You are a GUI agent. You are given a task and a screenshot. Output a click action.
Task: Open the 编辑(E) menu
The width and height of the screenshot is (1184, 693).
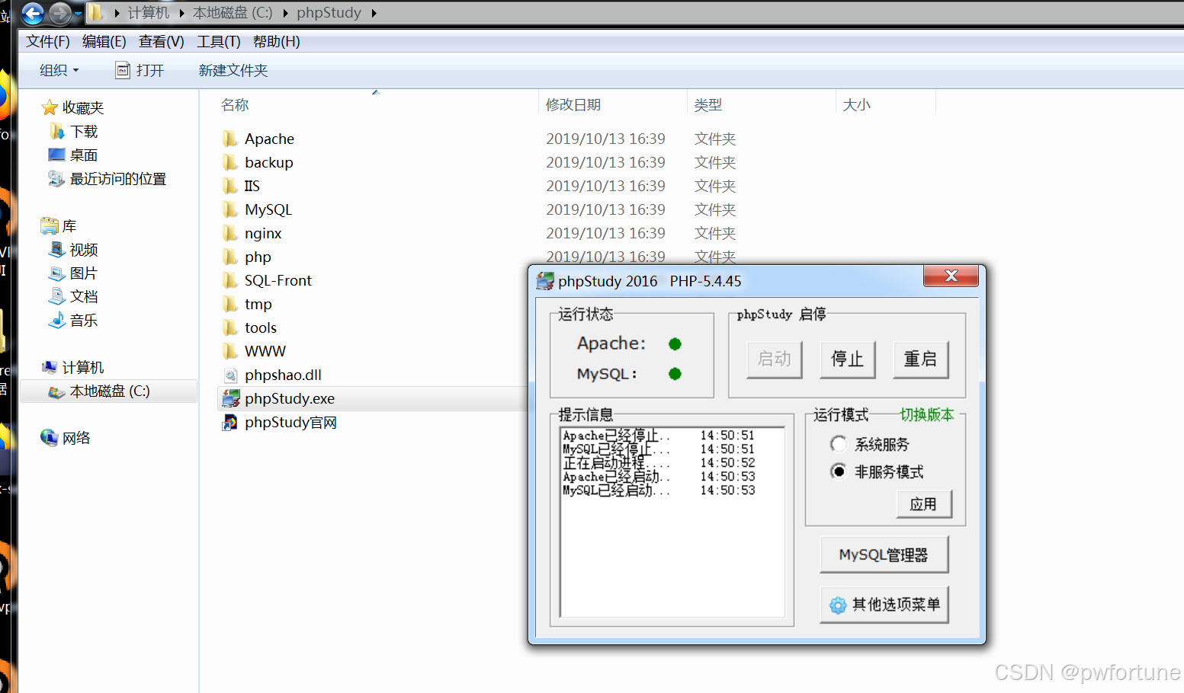tap(104, 42)
